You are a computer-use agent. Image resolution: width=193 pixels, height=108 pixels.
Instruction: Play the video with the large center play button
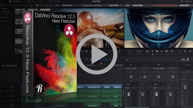[96, 54]
